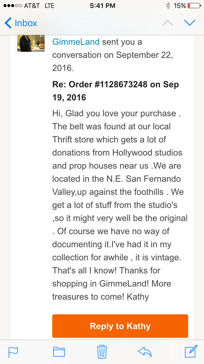Image resolution: width=204 pixels, height=364 pixels.
Task: Go to previous message with up arrow
Action: [168, 23]
